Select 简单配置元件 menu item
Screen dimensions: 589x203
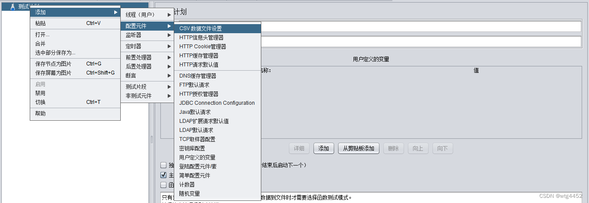click(x=218, y=175)
